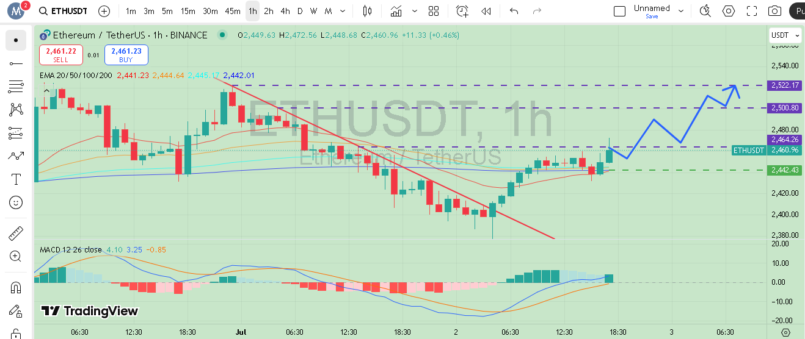Click the ETHUSDT last price label 2,460.96
The width and height of the screenshot is (805, 339).
[767, 150]
